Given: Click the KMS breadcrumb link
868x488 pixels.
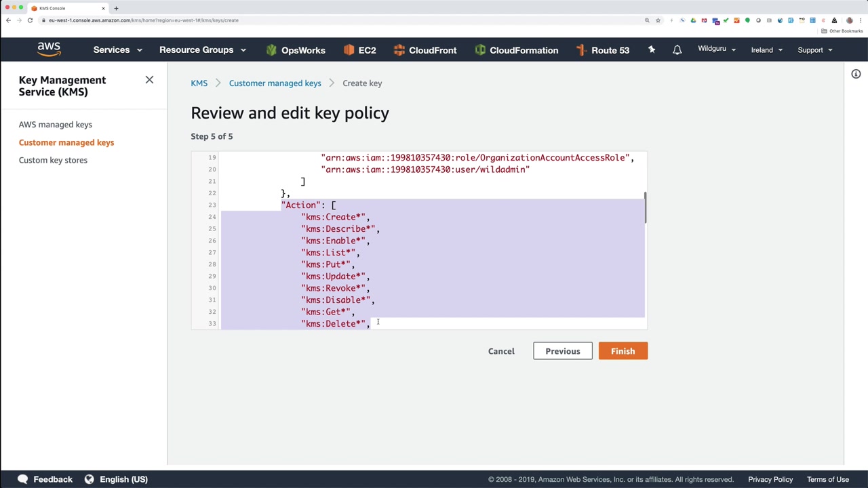Looking at the screenshot, I should point(199,83).
